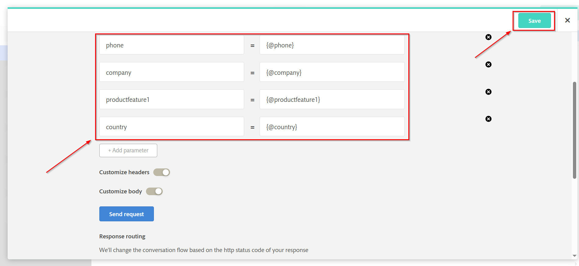Edit the country key field
Viewport: 579px width, 266px height.
click(x=172, y=127)
